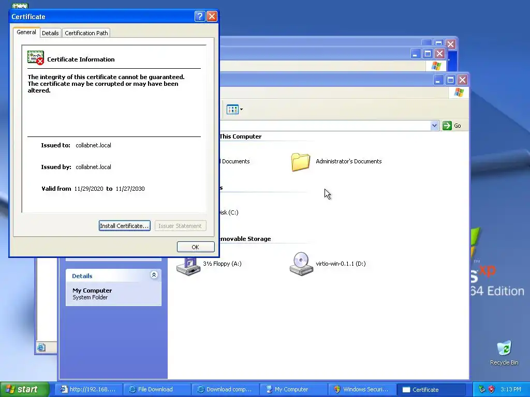Open the Recycle Bin on desktop
The height and width of the screenshot is (397, 530).
click(504, 353)
